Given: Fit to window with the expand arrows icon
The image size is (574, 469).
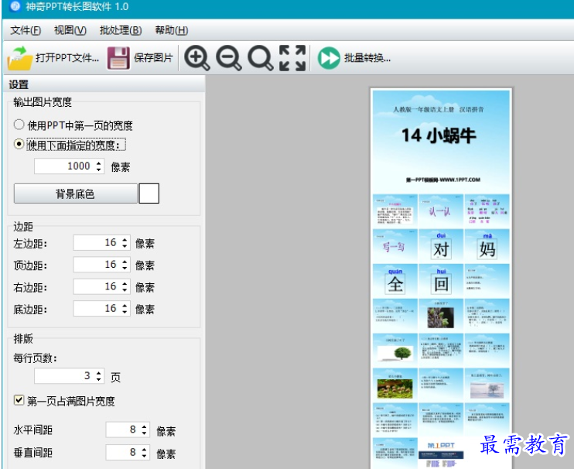Looking at the screenshot, I should (292, 58).
